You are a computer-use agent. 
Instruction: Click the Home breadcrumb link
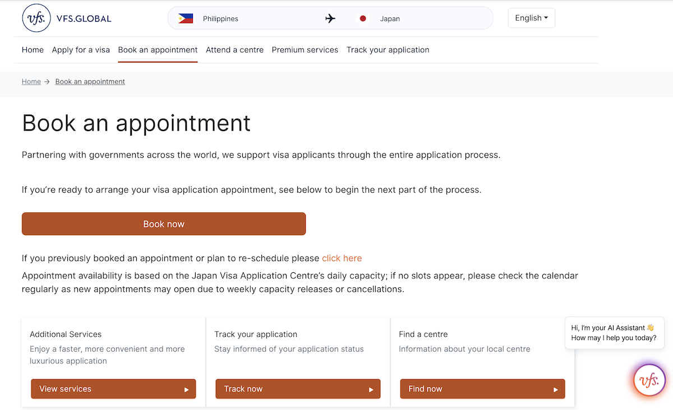pos(31,82)
